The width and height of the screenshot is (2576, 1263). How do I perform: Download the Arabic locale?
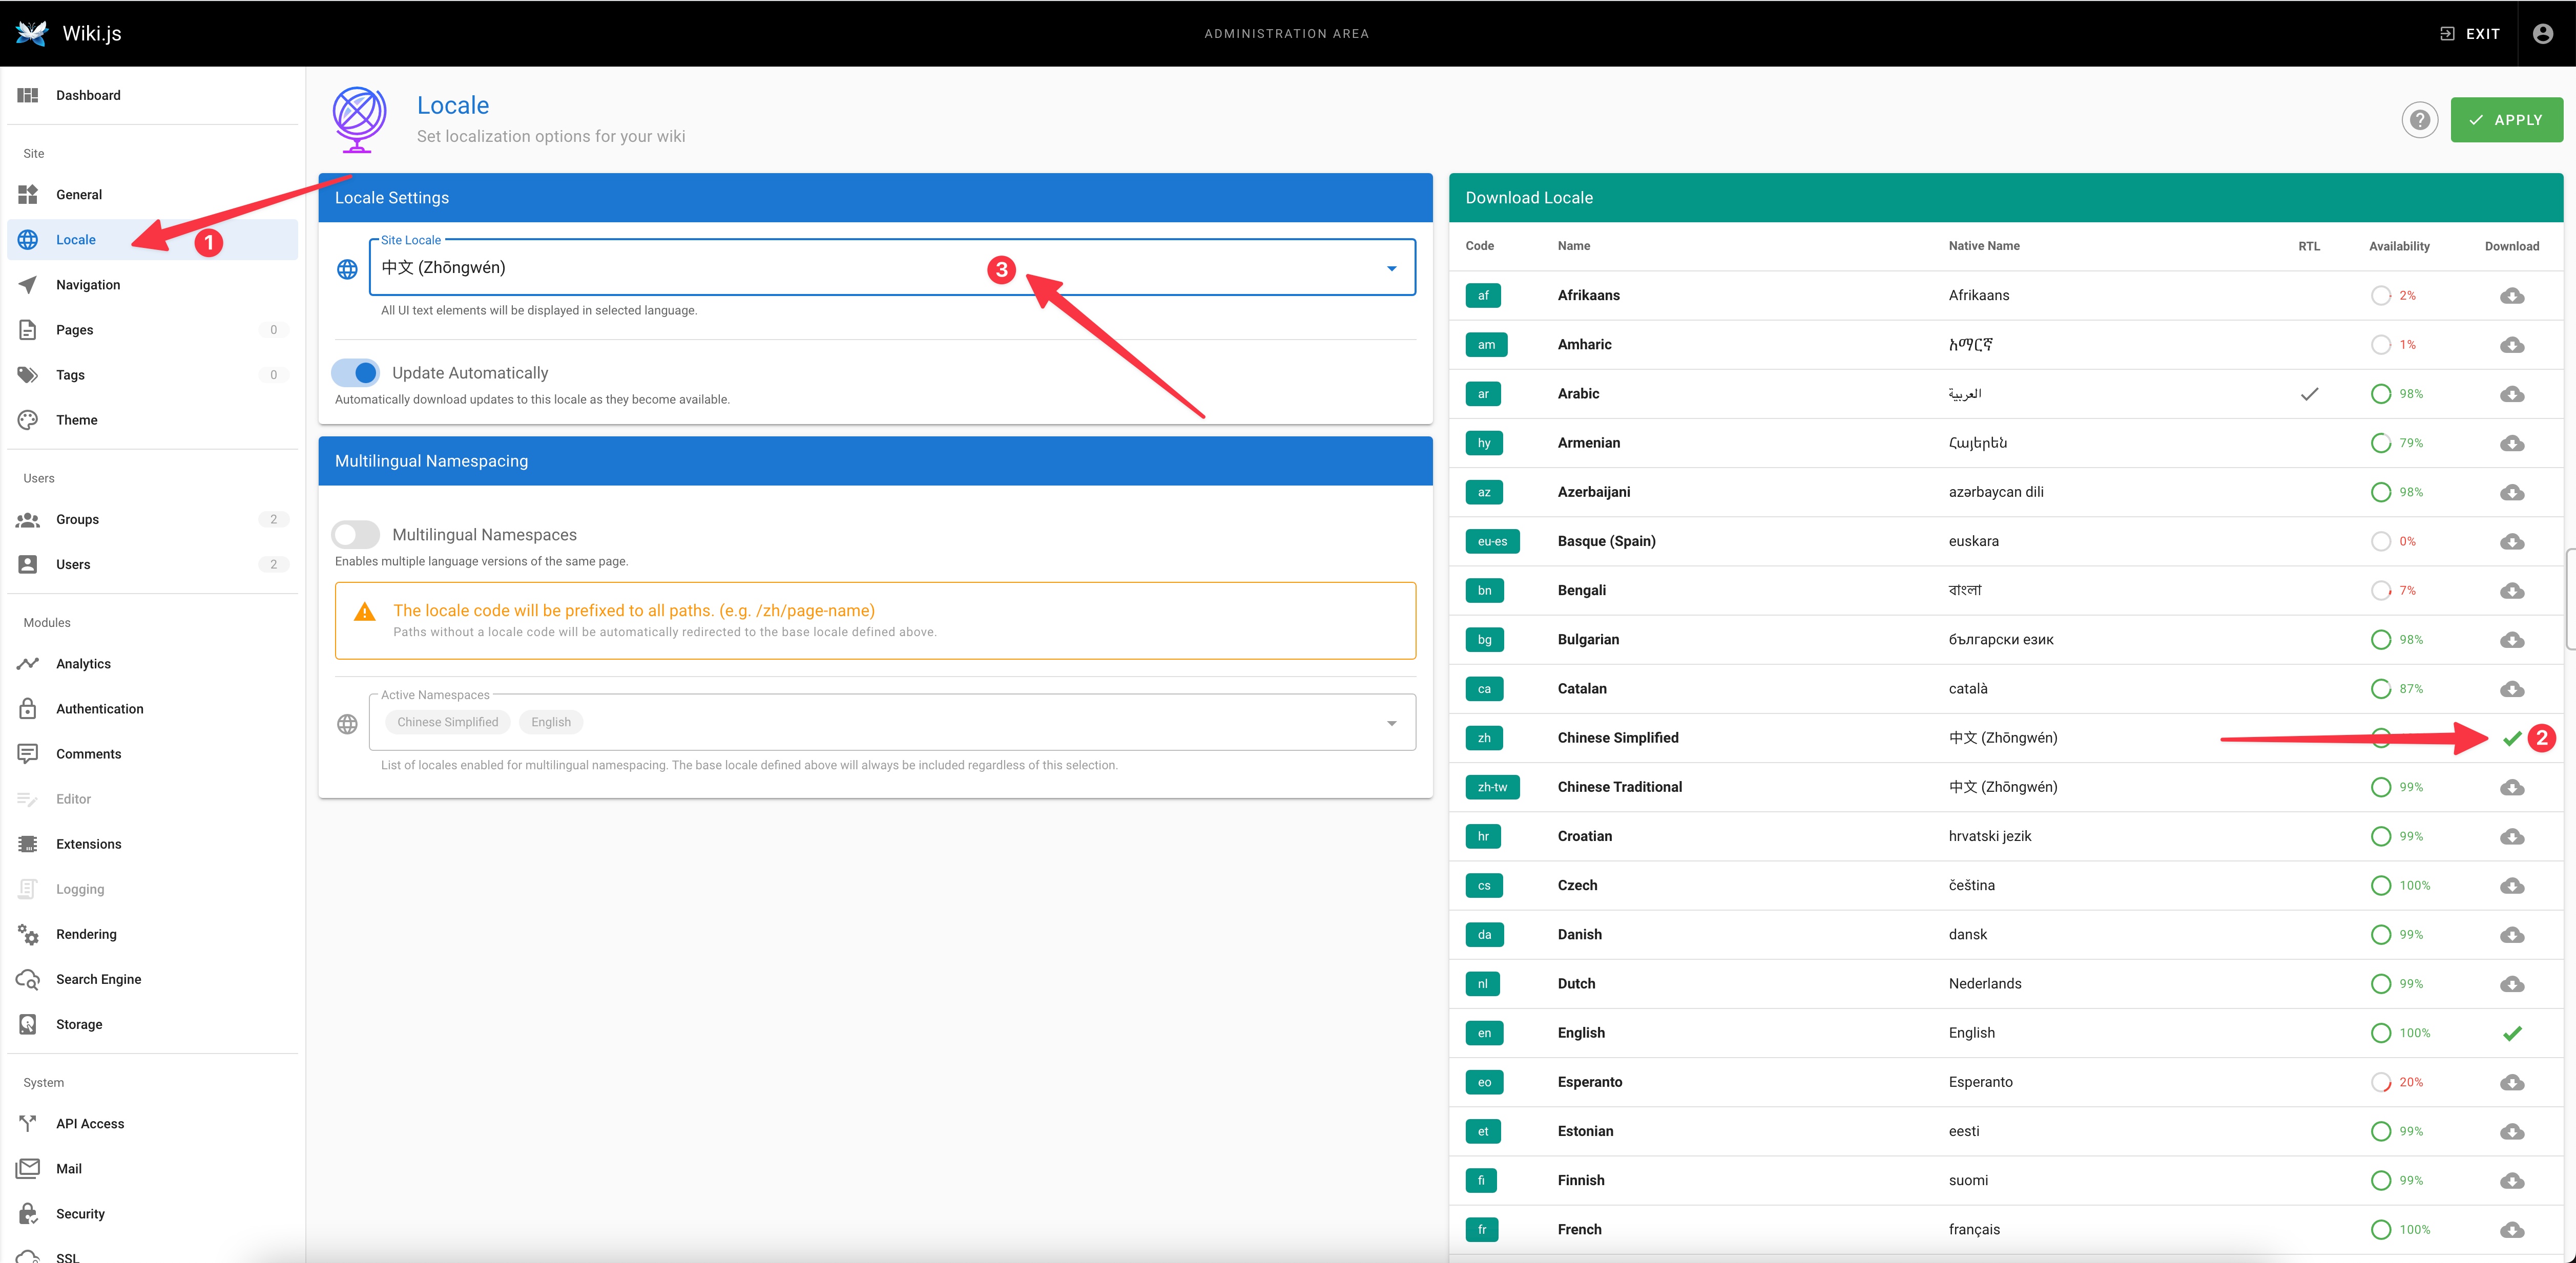point(2512,394)
